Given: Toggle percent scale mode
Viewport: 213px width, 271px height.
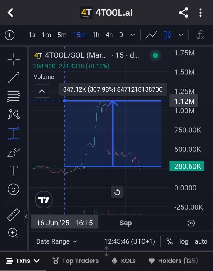Looking at the screenshot, I should click(170, 241).
